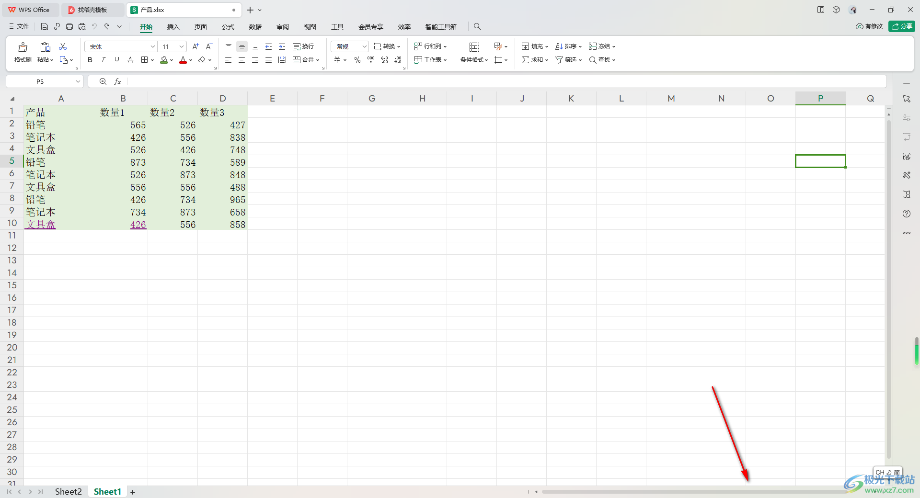
Task: Toggle left horizontal alignment
Action: click(x=229, y=60)
